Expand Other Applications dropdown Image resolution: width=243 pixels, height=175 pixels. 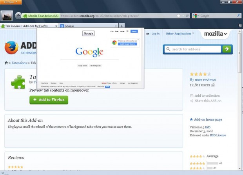[x=180, y=34]
